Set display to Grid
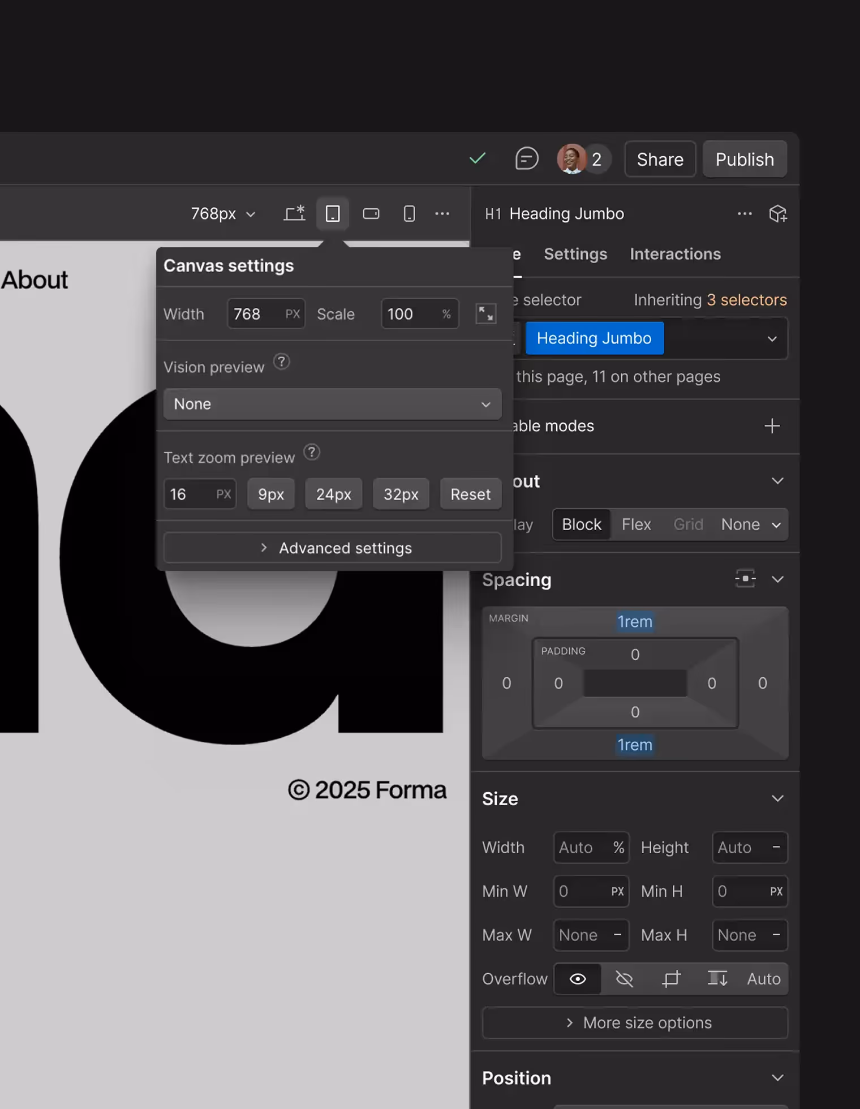The height and width of the screenshot is (1109, 860). (x=688, y=525)
